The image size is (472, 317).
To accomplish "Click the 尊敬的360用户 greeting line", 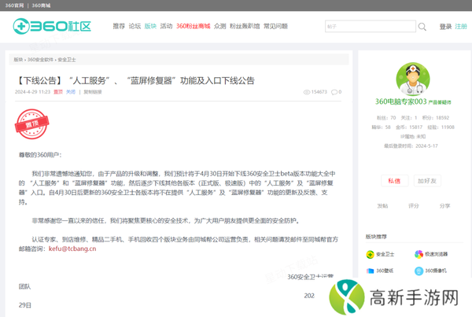I will point(40,155).
